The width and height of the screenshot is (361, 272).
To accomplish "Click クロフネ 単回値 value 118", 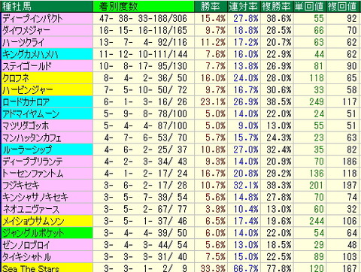I will click(317, 78).
